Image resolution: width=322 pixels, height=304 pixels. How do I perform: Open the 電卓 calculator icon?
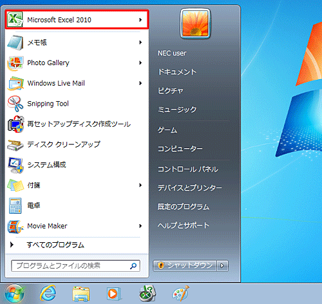tap(15, 205)
